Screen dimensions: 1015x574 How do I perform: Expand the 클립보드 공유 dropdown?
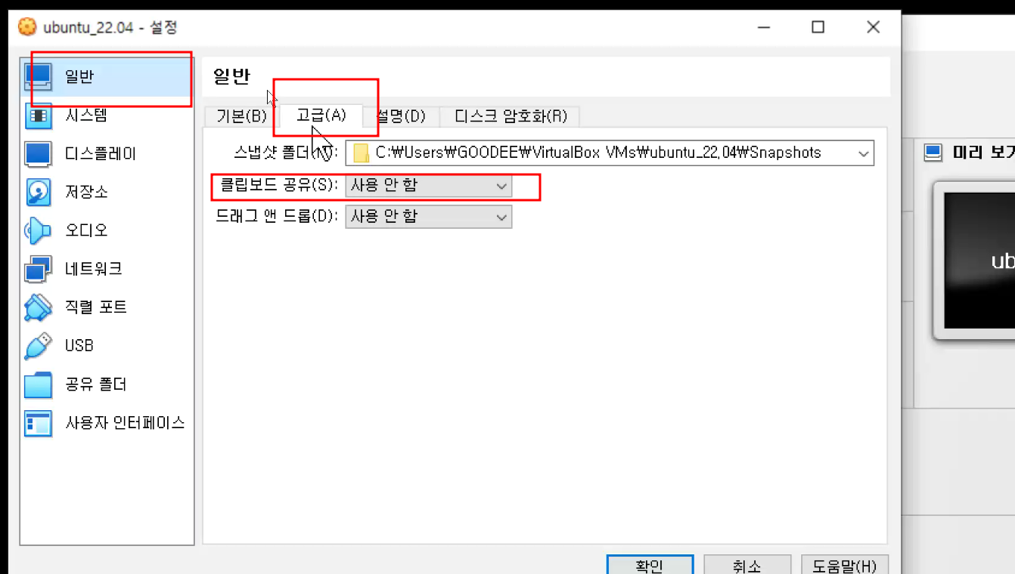coord(428,185)
